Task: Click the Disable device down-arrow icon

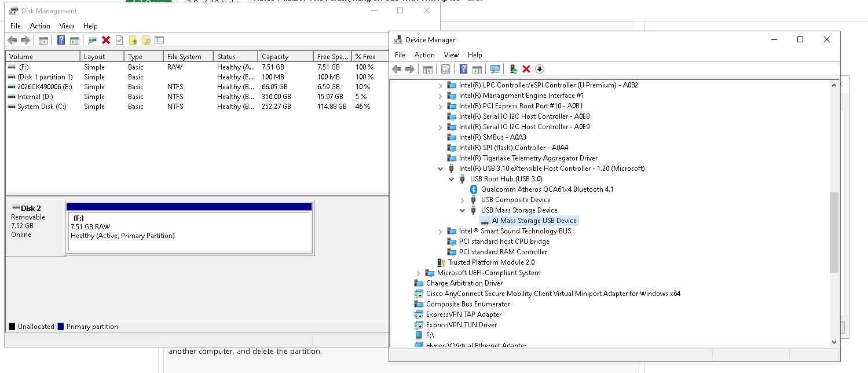Action: [x=539, y=69]
